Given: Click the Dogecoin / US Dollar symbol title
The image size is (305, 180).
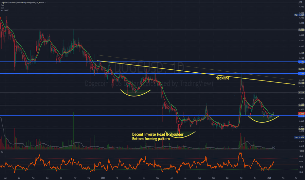Looking at the screenshot, I should tap(23, 3).
